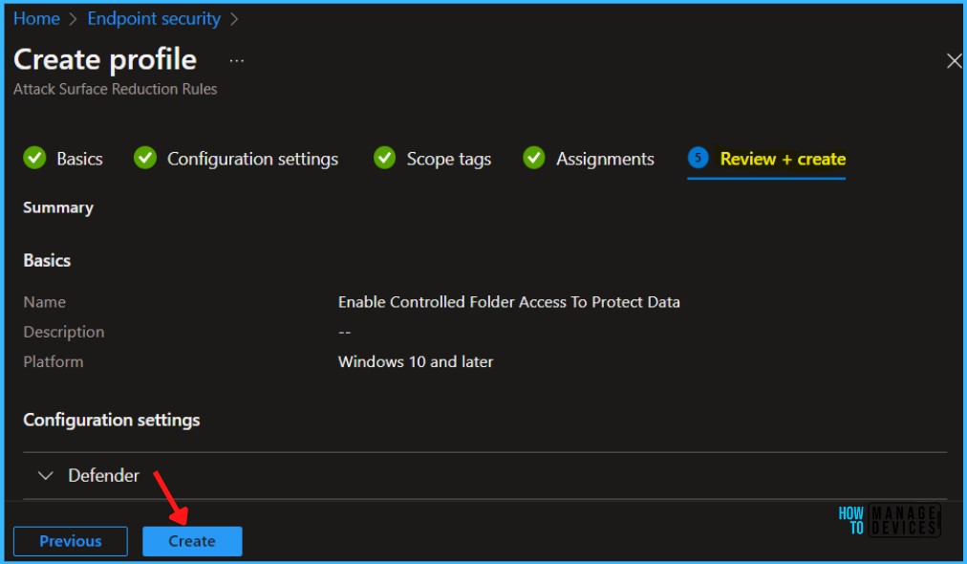Click the Defender section header label
The height and width of the screenshot is (564, 967).
[x=103, y=476]
